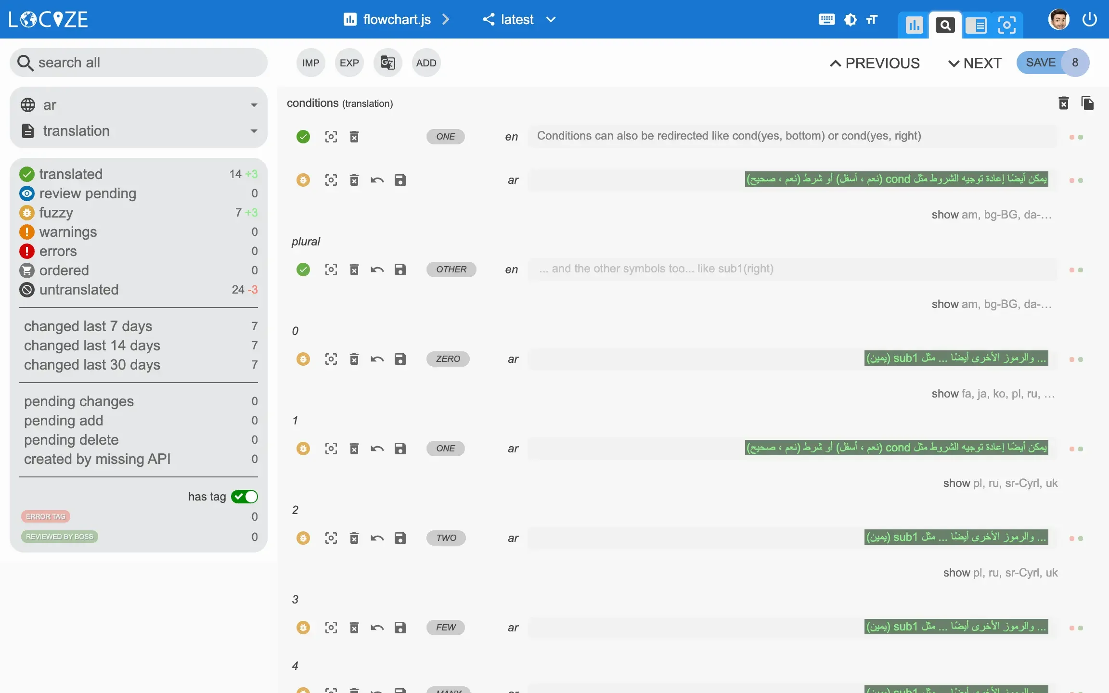
Task: Expand the latest version dropdown
Action: (550, 20)
